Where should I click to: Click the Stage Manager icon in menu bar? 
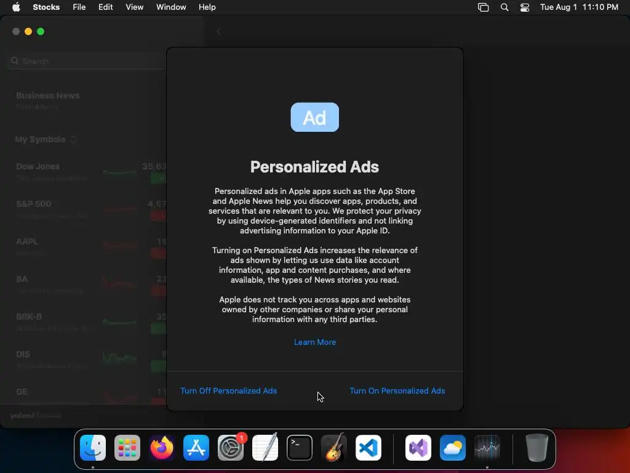(x=484, y=7)
